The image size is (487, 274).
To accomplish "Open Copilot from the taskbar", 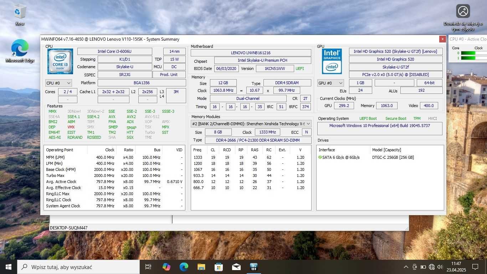I will tap(166, 267).
